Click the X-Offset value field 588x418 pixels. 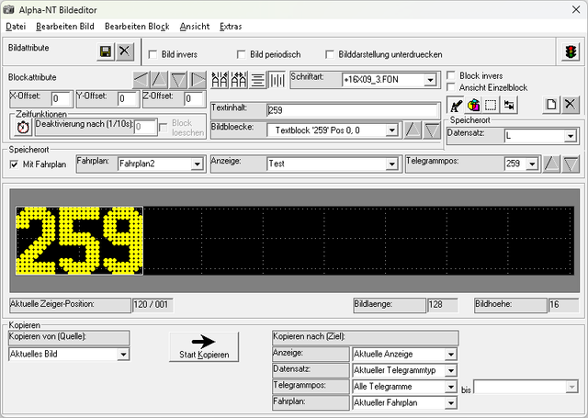(62, 99)
